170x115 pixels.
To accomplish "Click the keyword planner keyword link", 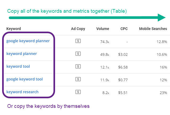I will coord(22,54).
